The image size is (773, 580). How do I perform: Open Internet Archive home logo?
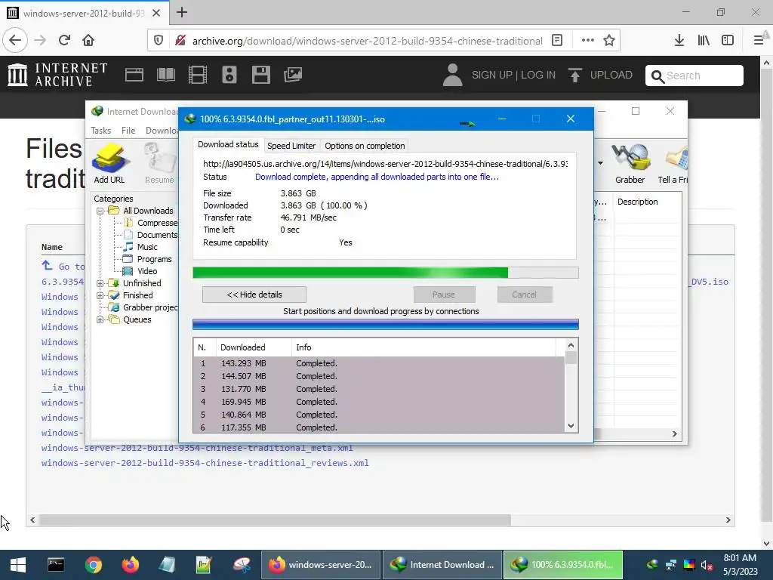tap(57, 75)
